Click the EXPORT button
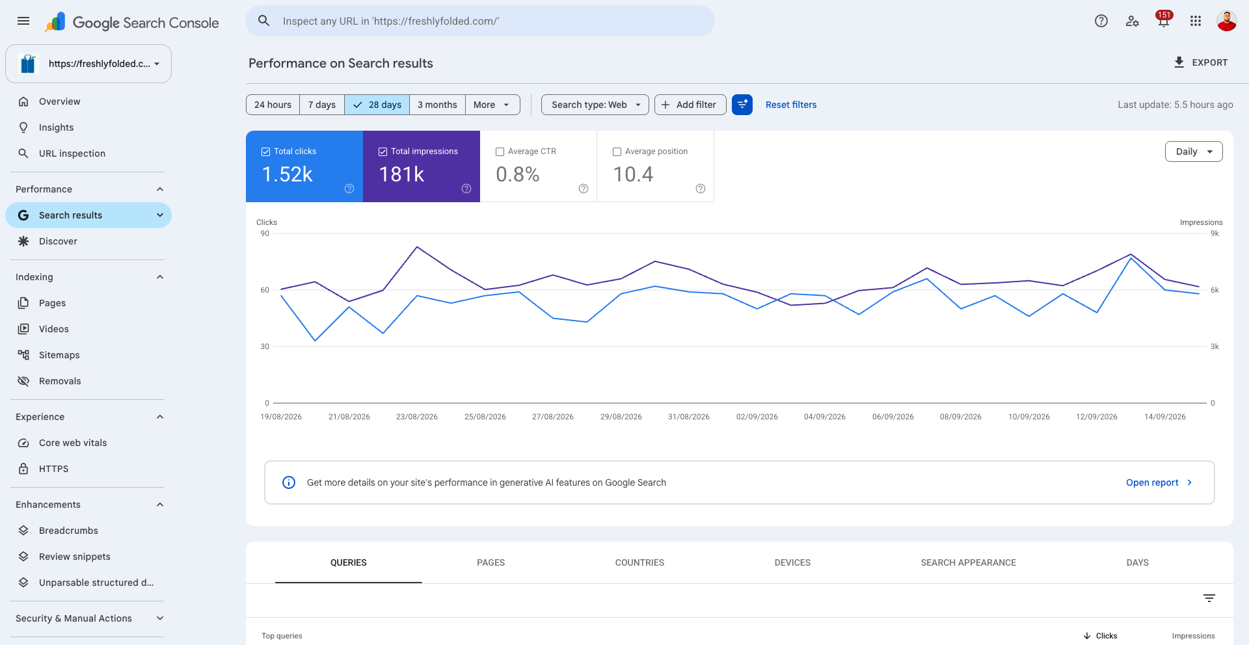Image resolution: width=1249 pixels, height=645 pixels. pos(1201,62)
